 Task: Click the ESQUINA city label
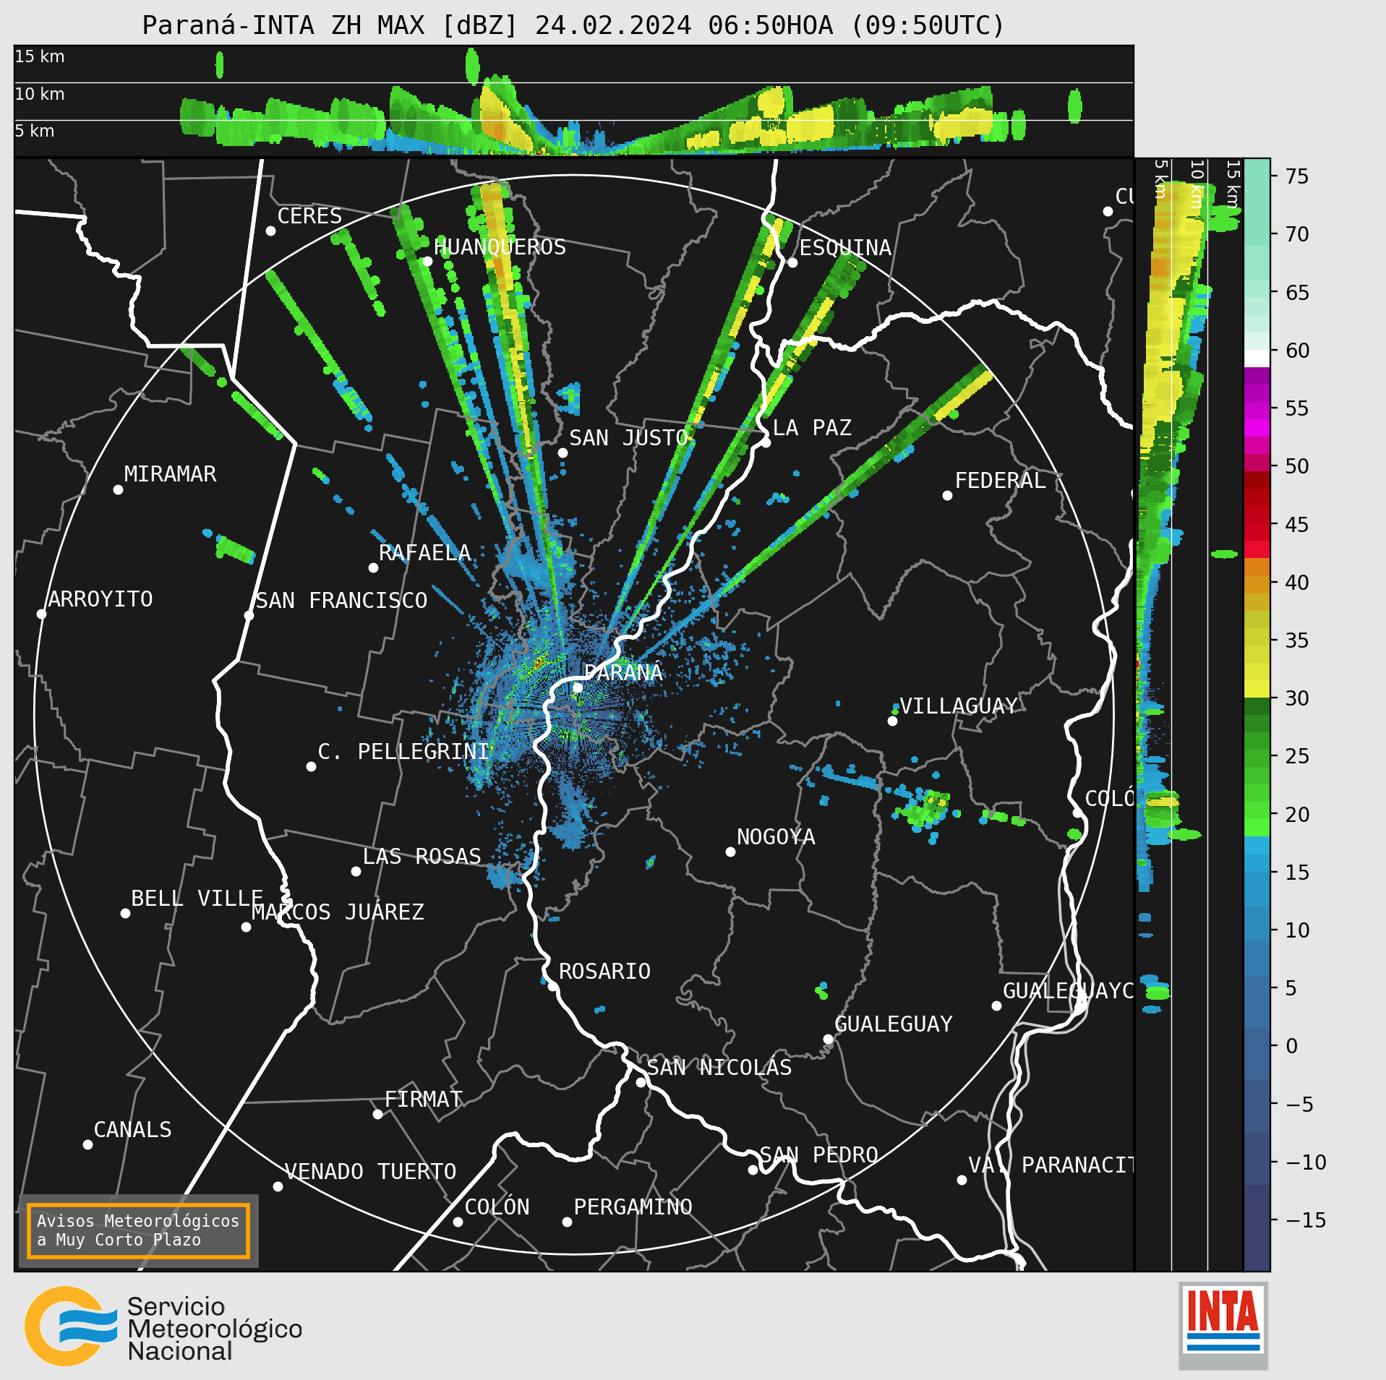point(845,248)
